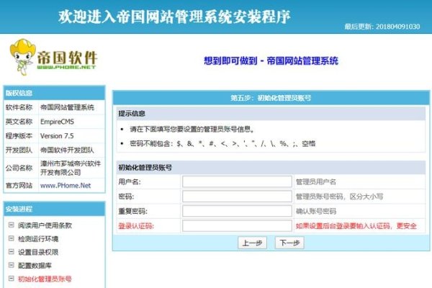This screenshot has width=432, height=288.
Task: Click the red 登录认证码 label
Action: pyautogui.click(x=136, y=226)
